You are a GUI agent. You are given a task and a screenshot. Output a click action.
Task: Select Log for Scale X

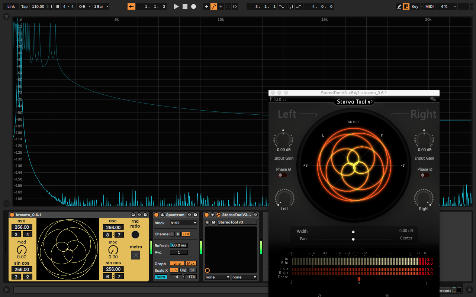pos(184,270)
